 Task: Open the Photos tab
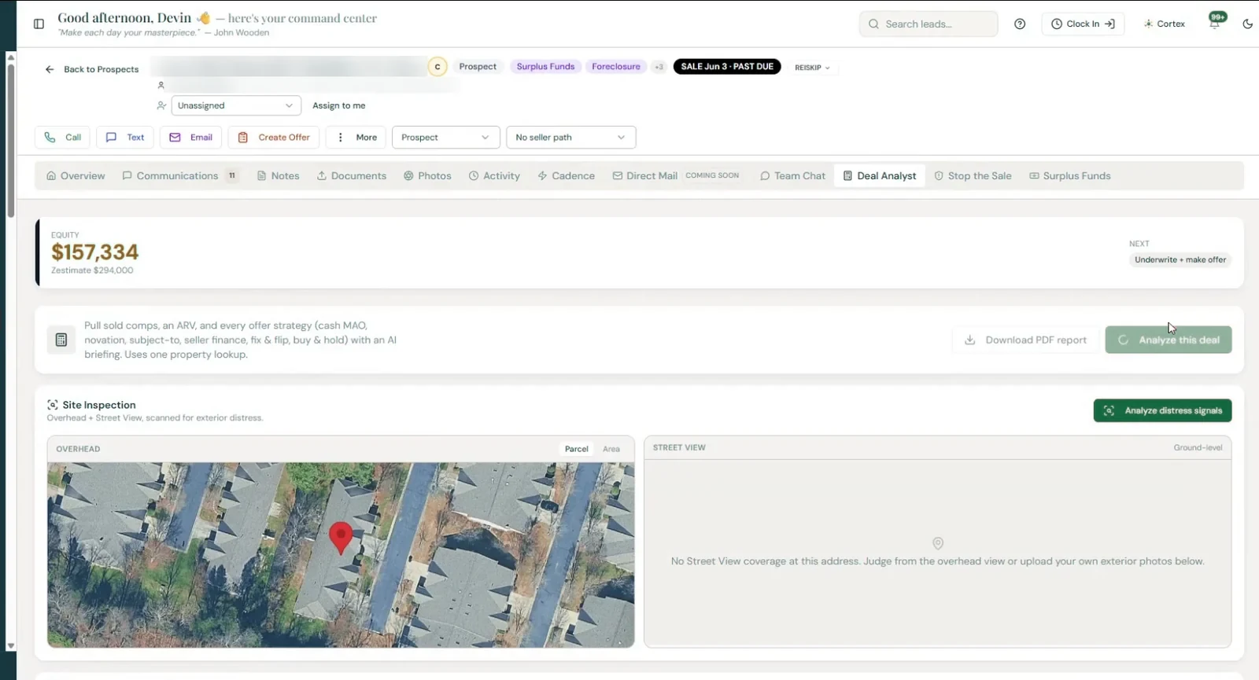click(427, 176)
